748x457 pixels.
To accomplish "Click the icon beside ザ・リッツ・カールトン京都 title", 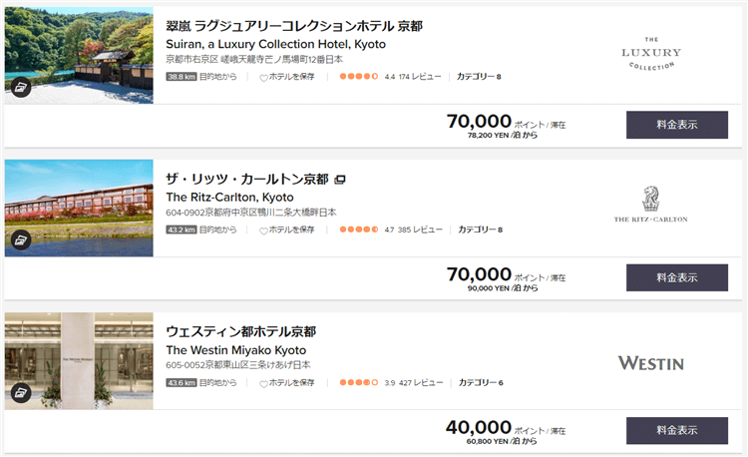I will [x=340, y=180].
